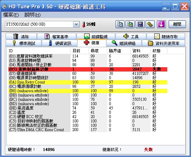
Task: Select the red (05) 重映射扇區計數 row
Action: click(x=88, y=69)
